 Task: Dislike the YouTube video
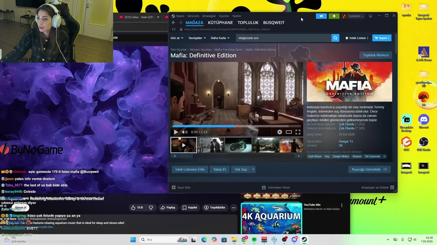[x=151, y=208]
